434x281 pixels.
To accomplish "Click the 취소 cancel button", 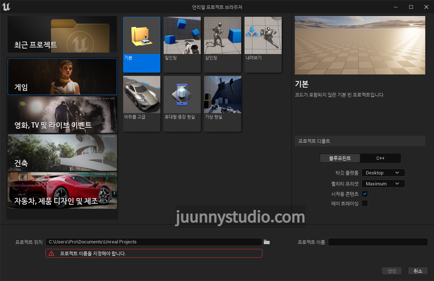I will click(418, 271).
